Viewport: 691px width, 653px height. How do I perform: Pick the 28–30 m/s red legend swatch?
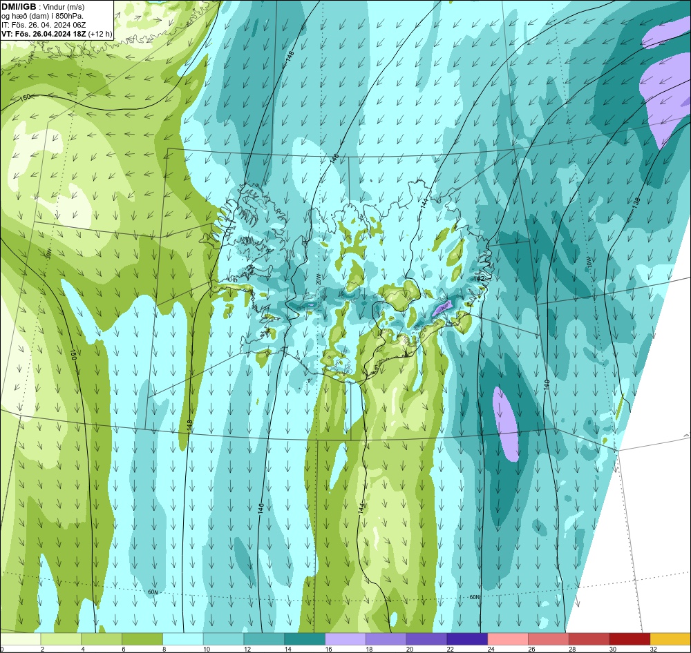coord(589,639)
